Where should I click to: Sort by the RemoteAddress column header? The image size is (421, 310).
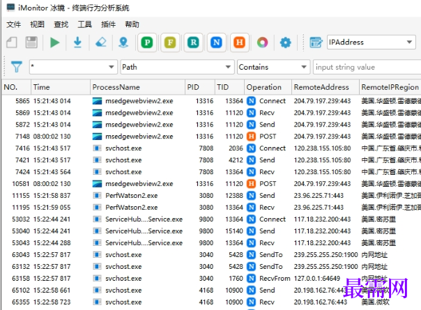coord(326,87)
